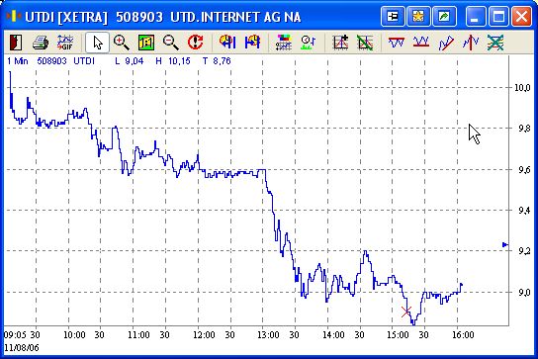The width and height of the screenshot is (538, 359).
Task: Delete all drawn lines with crossed icon
Action: (x=495, y=43)
